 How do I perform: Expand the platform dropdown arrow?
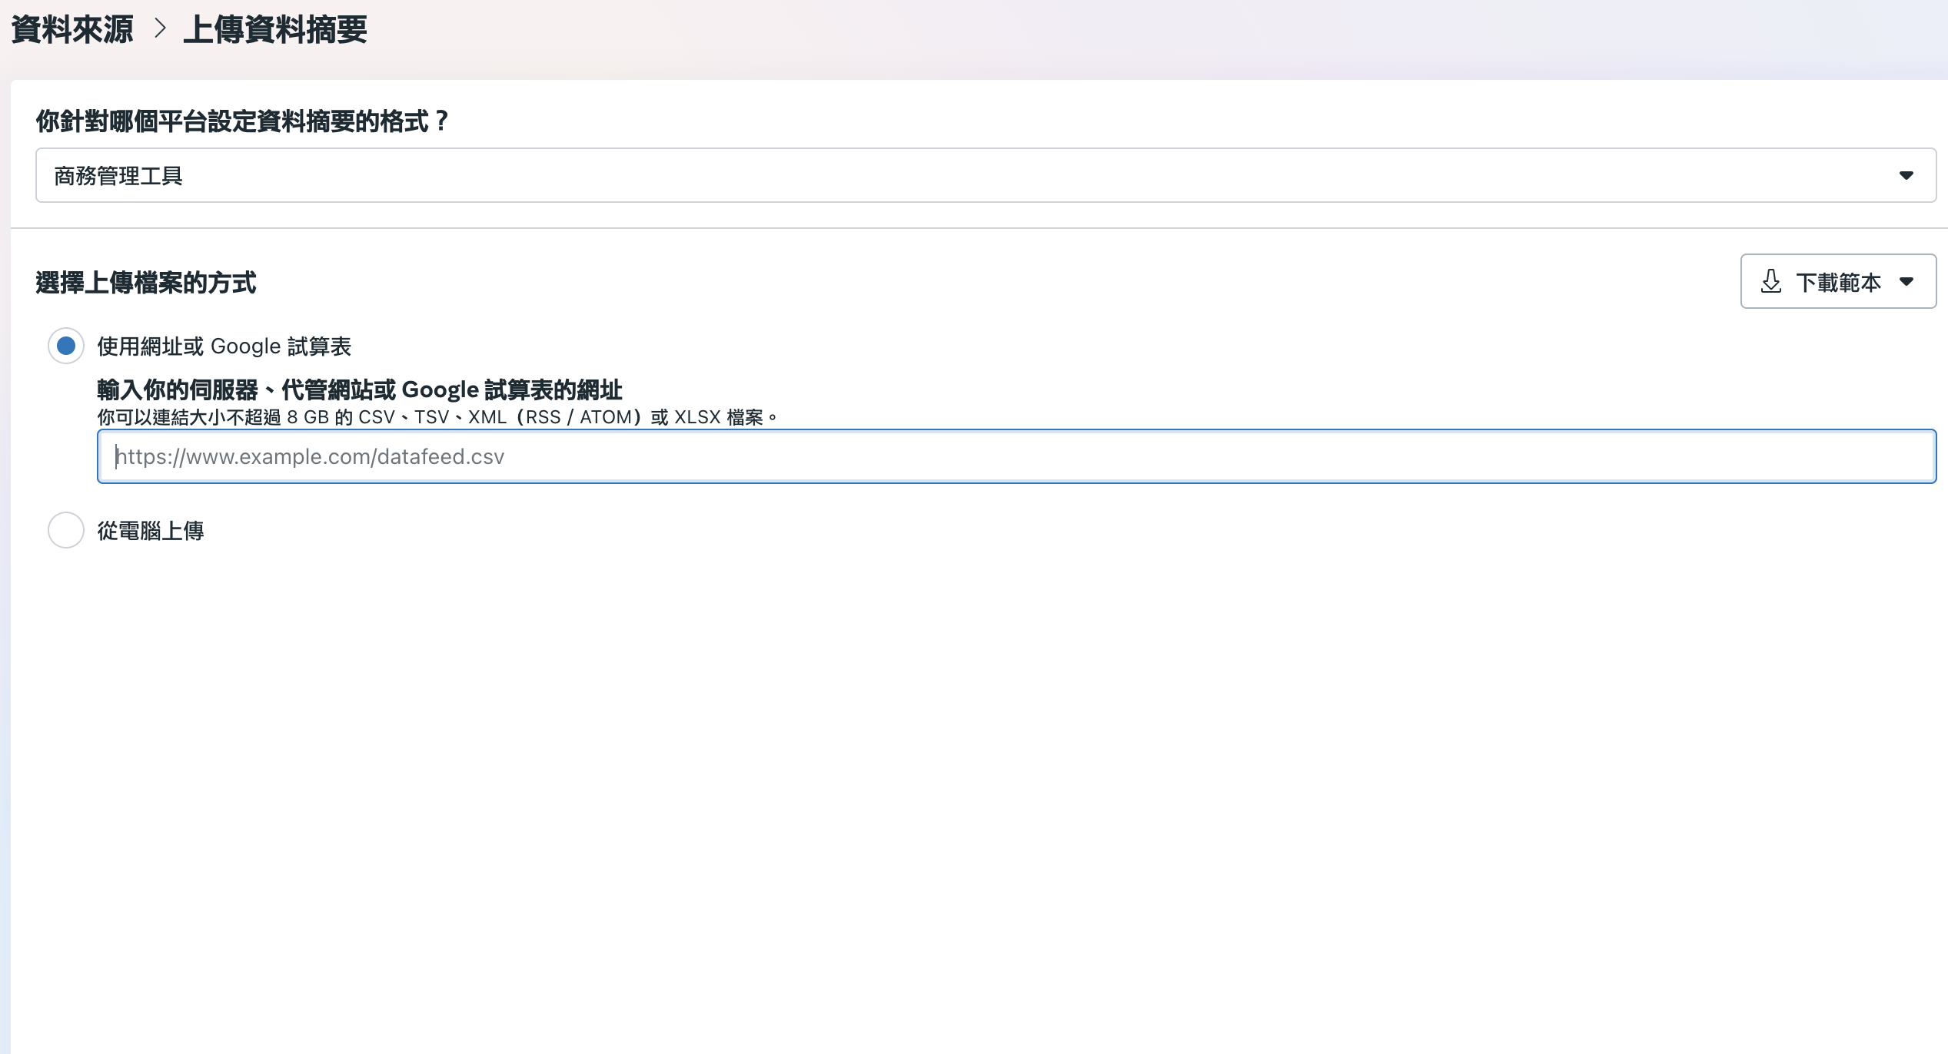[1906, 176]
